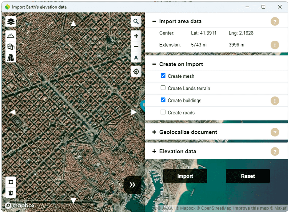
Task: Click the Lng: 2.1828 value
Action: point(241,33)
